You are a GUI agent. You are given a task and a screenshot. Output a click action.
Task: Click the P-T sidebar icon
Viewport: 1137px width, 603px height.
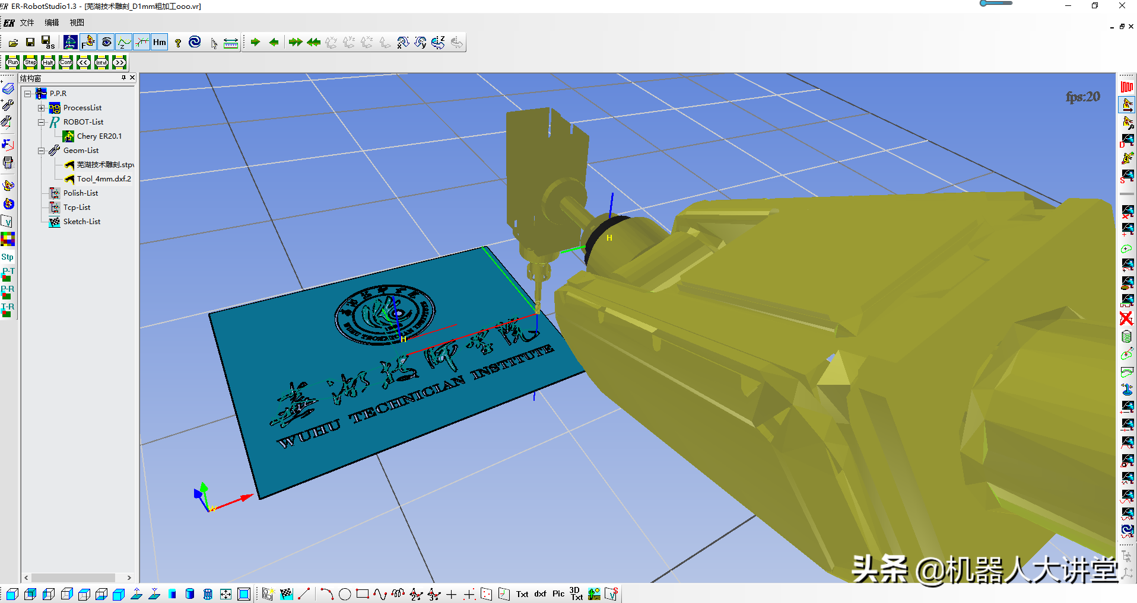pos(8,274)
